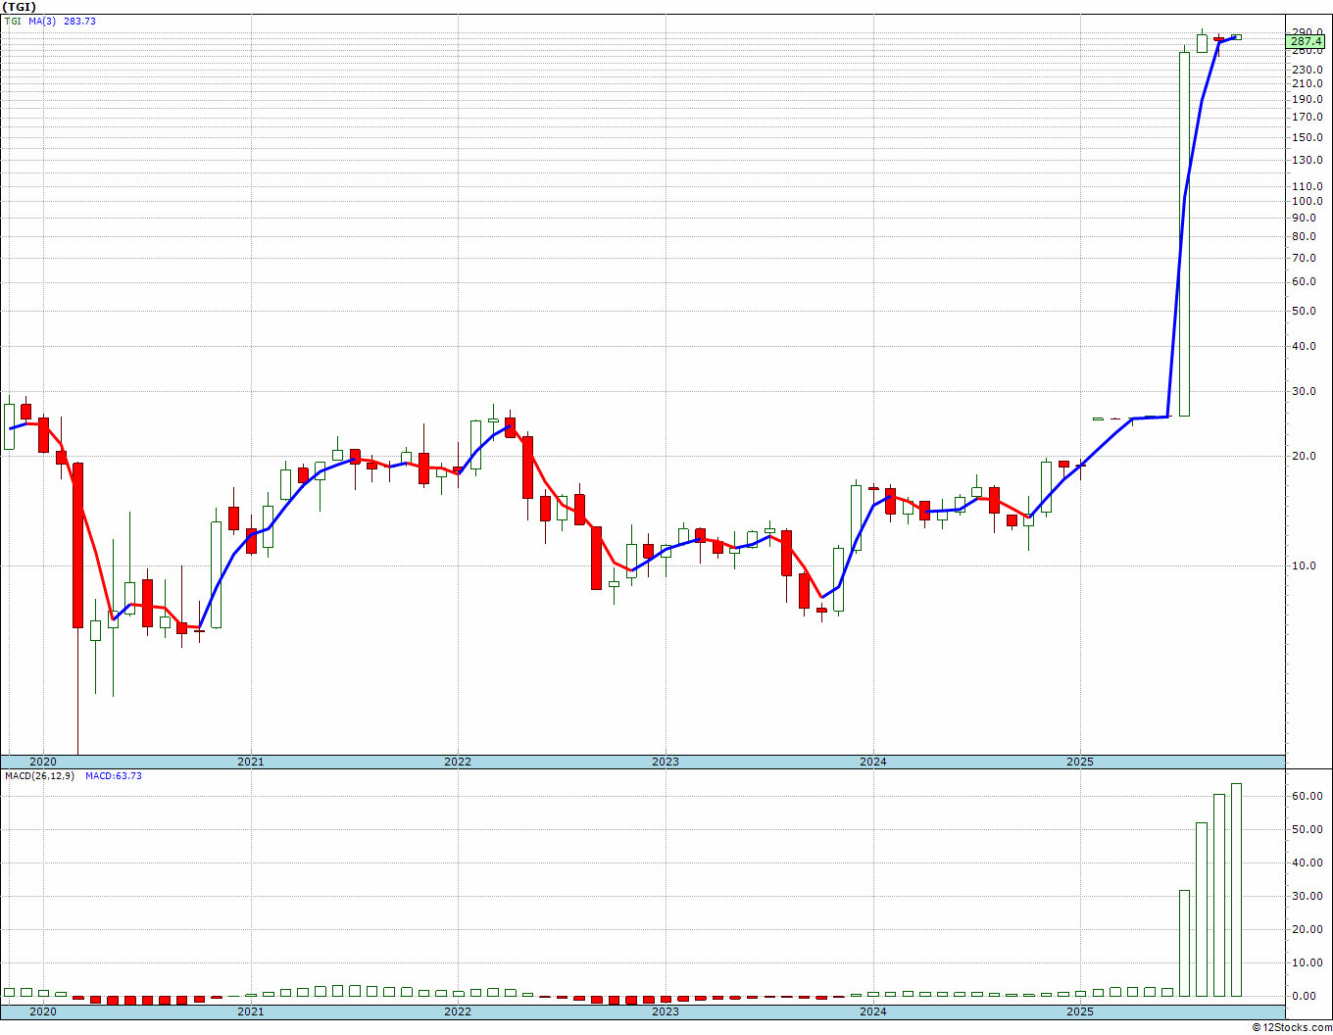Select 2022 on the price chart time axis
1333x1035 pixels.
(x=458, y=762)
